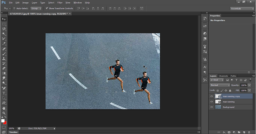Image resolution: width=256 pixels, height=134 pixels.
Task: Hide the man running copy layer
Action: point(212,96)
